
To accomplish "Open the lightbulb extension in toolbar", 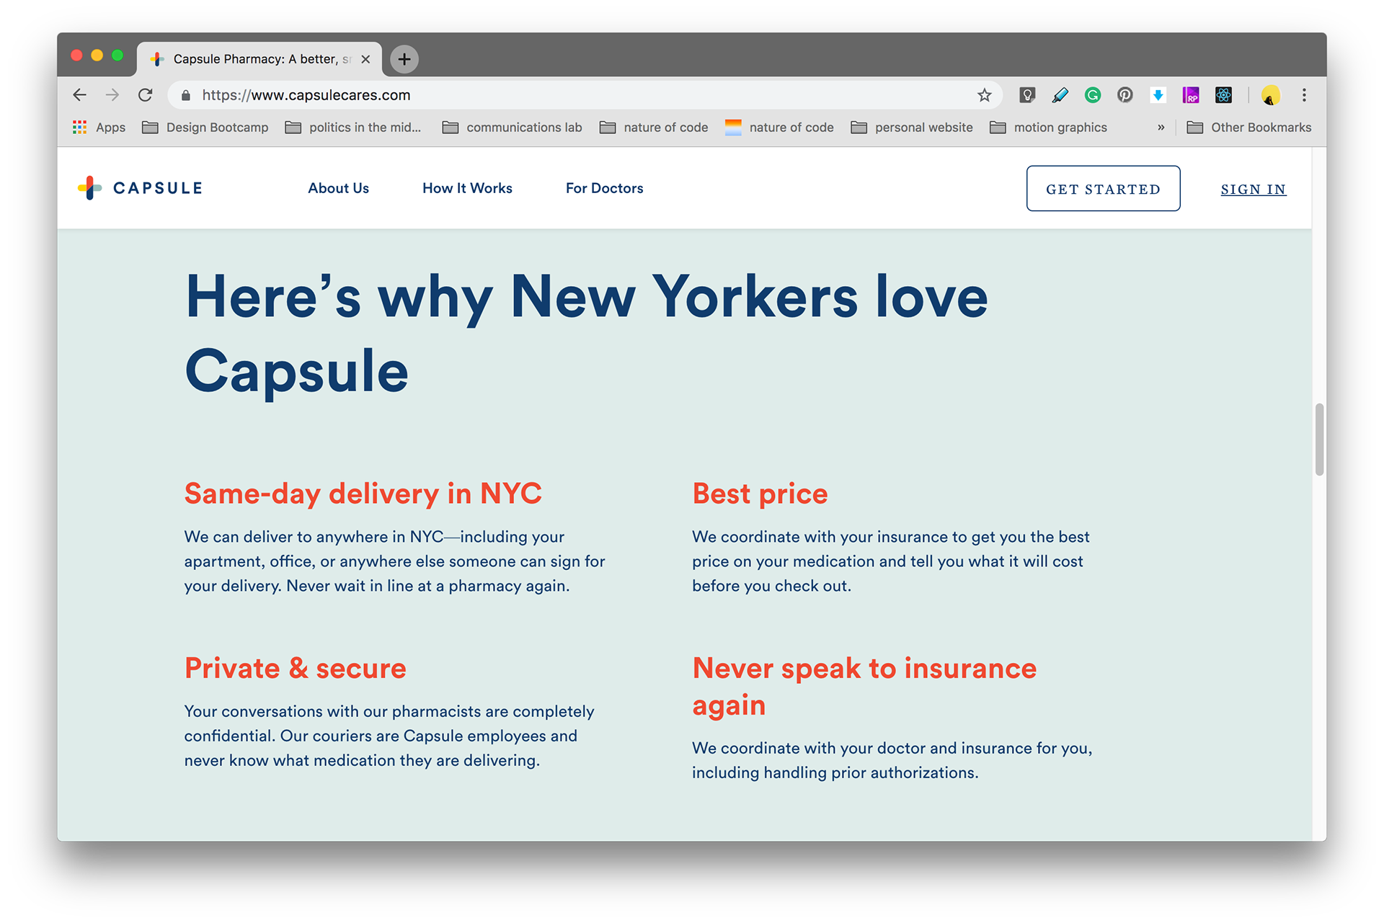I will tap(1027, 95).
